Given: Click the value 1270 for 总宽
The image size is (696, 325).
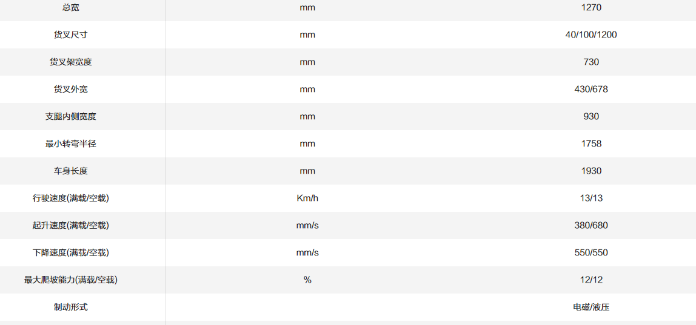Looking at the screenshot, I should click(x=591, y=8).
